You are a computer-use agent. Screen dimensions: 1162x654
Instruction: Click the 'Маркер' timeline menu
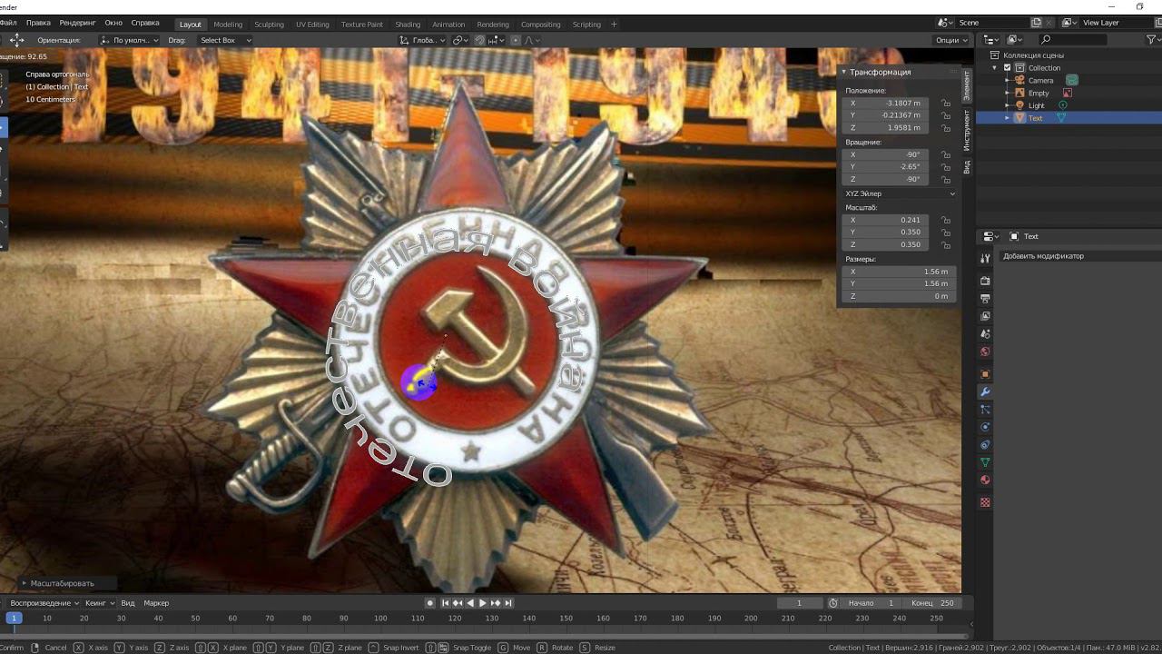pos(156,603)
